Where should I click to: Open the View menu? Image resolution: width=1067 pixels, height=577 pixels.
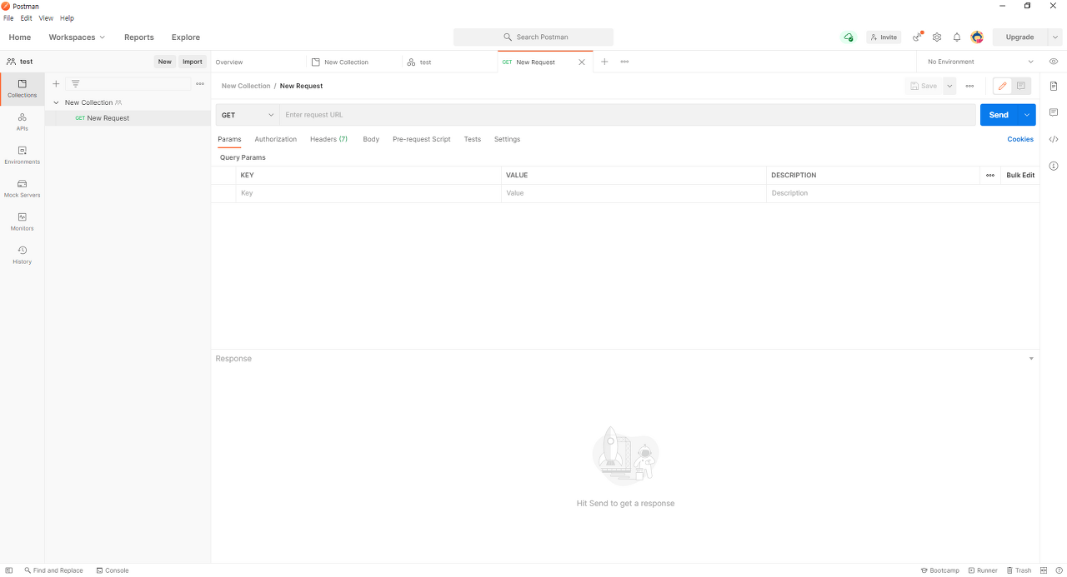tap(46, 18)
